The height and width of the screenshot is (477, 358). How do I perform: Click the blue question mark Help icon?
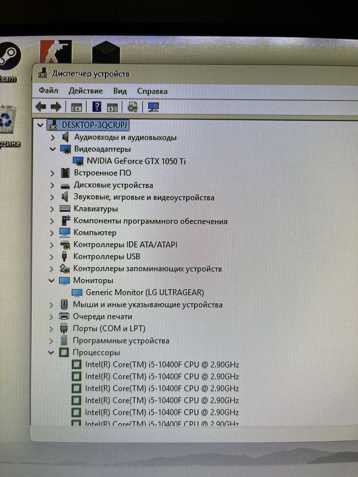point(96,107)
